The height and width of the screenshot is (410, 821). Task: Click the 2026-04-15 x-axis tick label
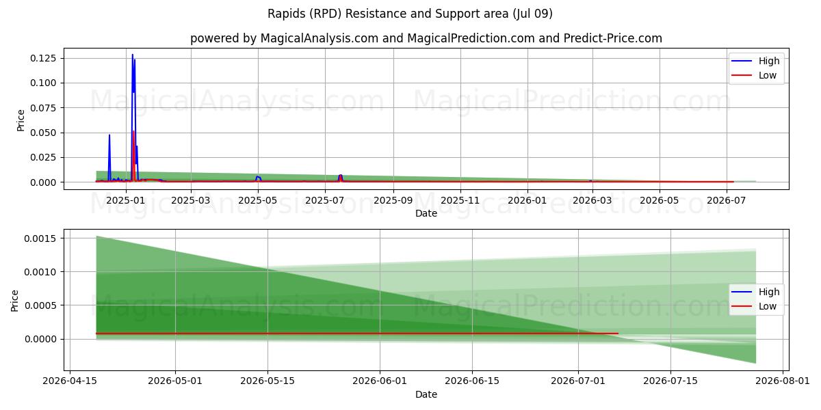tap(70, 381)
